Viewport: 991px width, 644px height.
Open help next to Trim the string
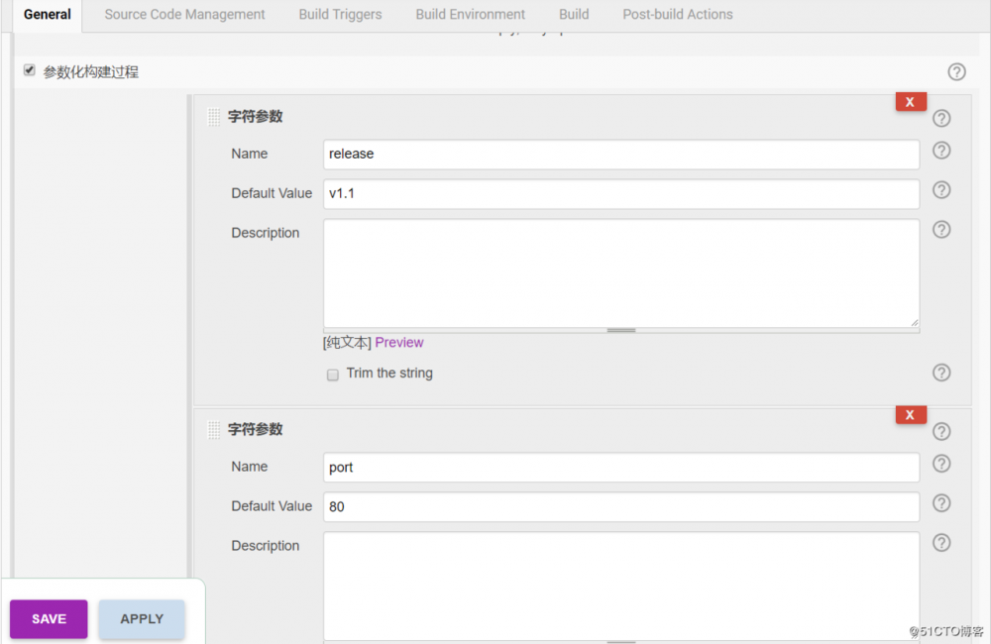[941, 374]
